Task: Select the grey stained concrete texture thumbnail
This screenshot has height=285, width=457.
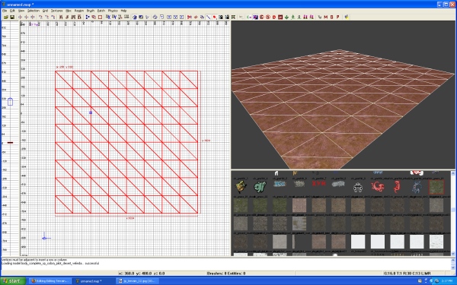Action: (x=299, y=223)
